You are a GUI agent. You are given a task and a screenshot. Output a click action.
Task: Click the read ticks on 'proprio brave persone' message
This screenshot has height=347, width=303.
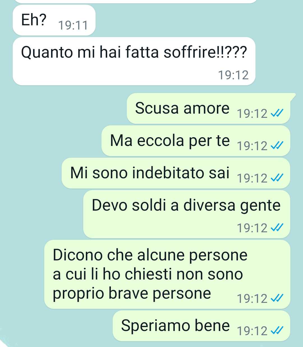[x=277, y=299]
